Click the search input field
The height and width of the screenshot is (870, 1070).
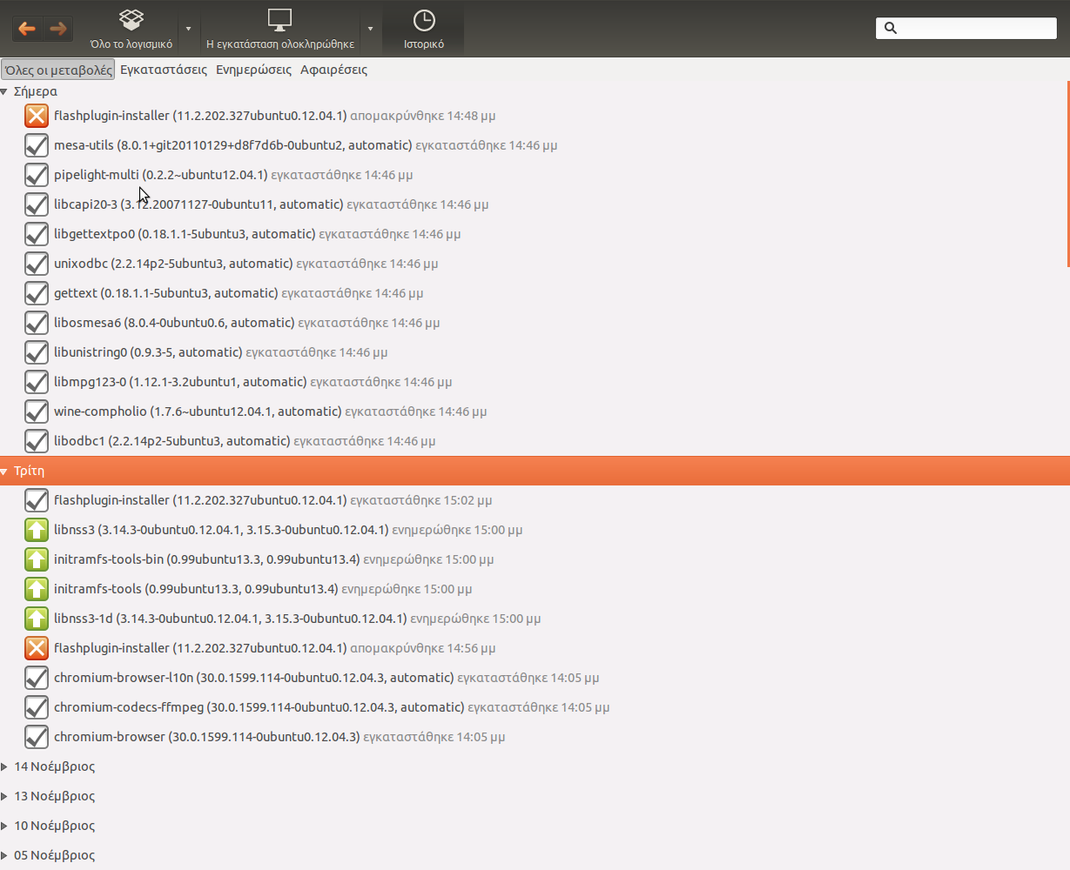[966, 28]
